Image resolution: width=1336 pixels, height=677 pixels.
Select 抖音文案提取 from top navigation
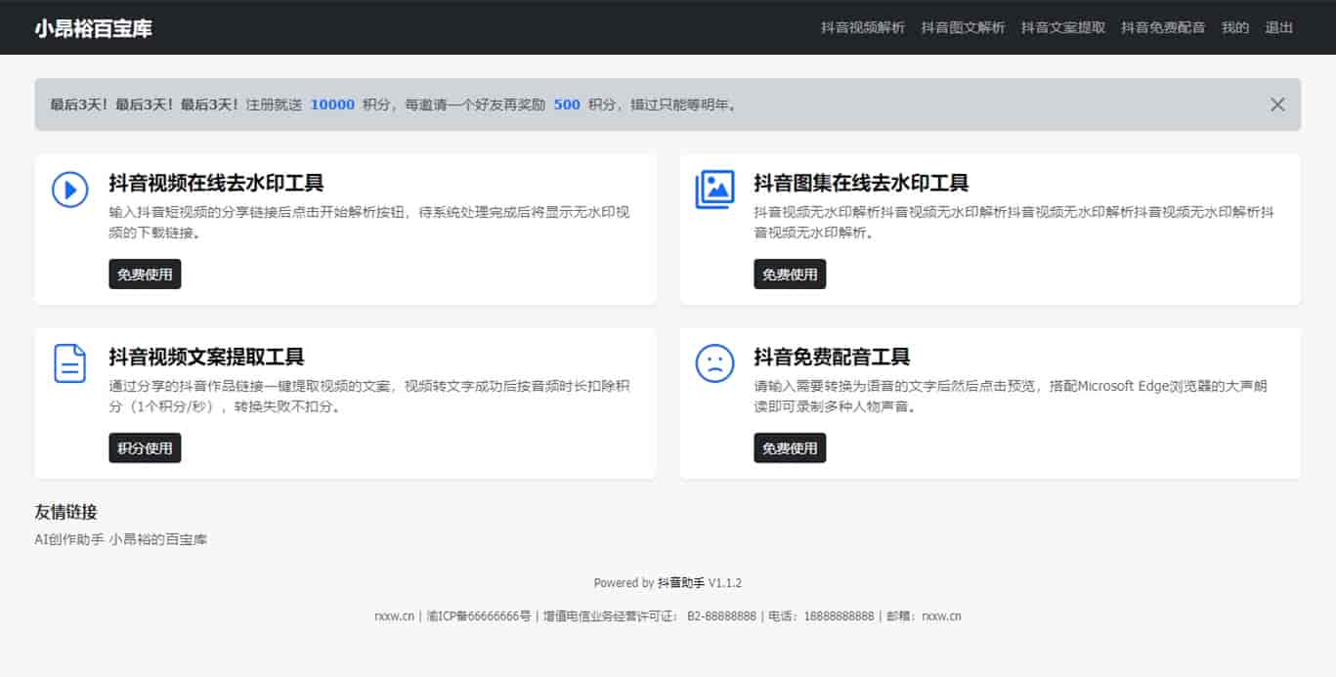[1063, 27]
